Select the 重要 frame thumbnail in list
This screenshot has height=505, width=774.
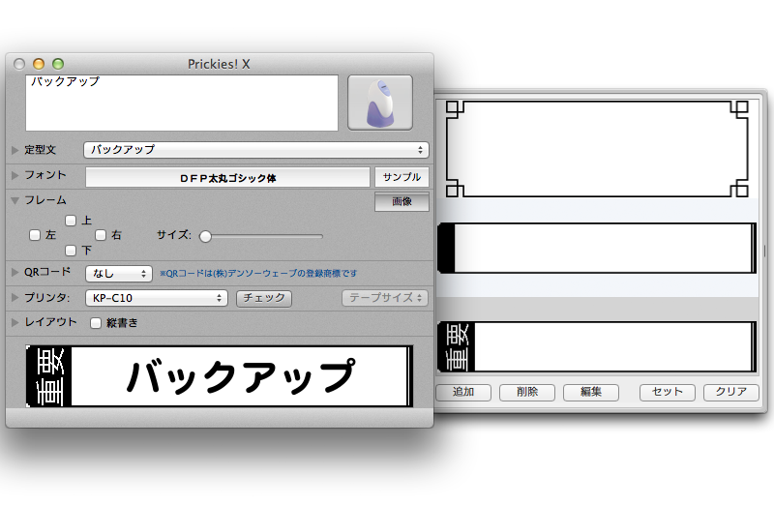[597, 346]
